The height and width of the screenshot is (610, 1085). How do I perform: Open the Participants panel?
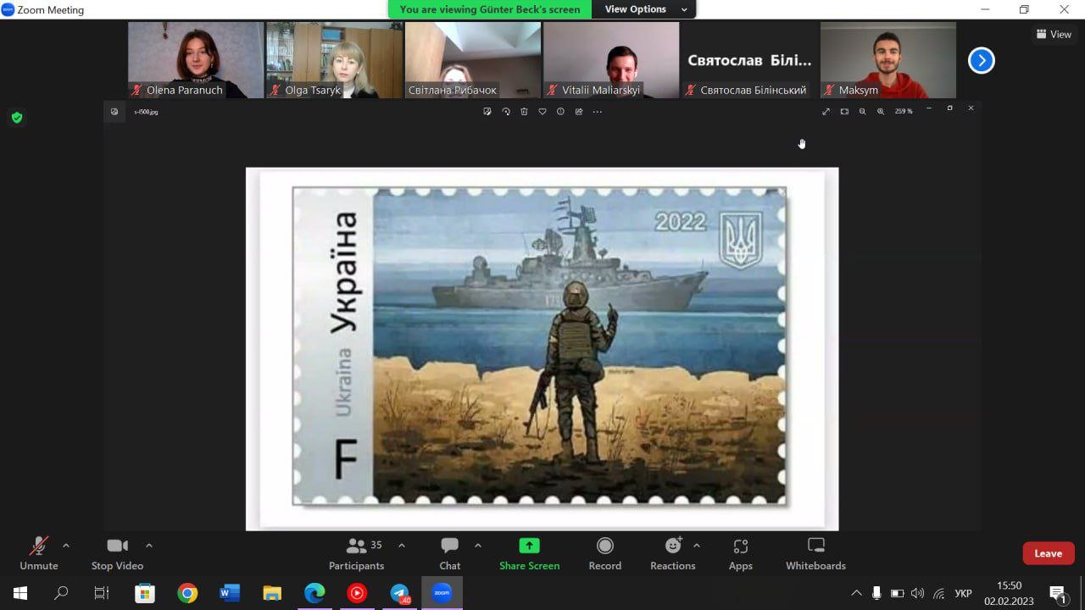(357, 554)
